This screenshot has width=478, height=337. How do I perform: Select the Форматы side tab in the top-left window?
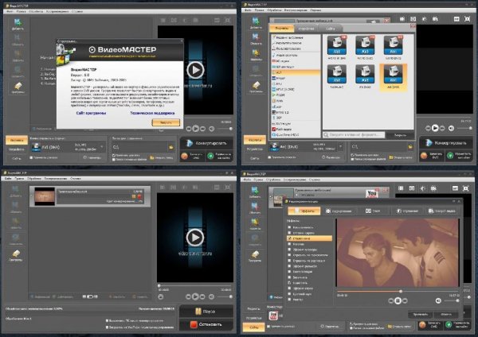coord(17,140)
